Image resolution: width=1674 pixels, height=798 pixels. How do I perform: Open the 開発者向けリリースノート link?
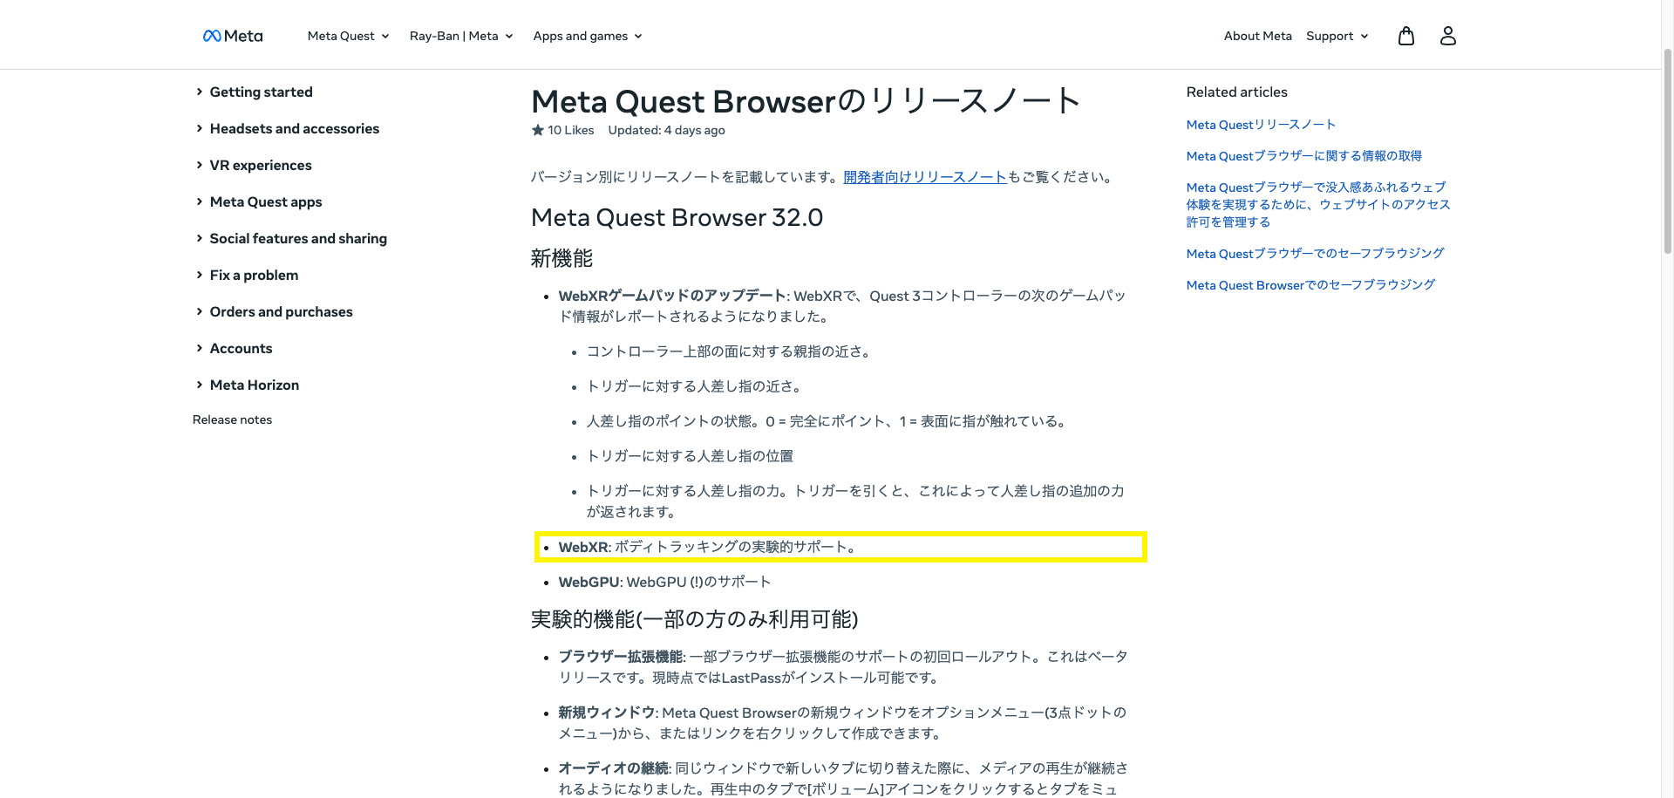pyautogui.click(x=925, y=177)
